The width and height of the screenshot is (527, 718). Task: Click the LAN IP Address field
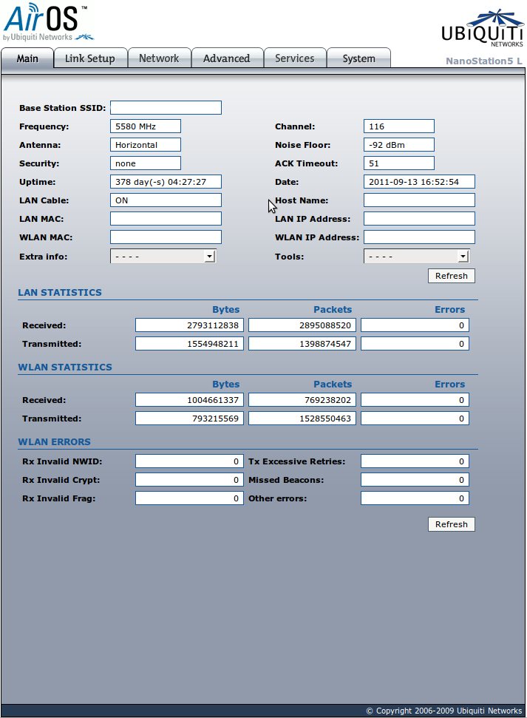[418, 219]
